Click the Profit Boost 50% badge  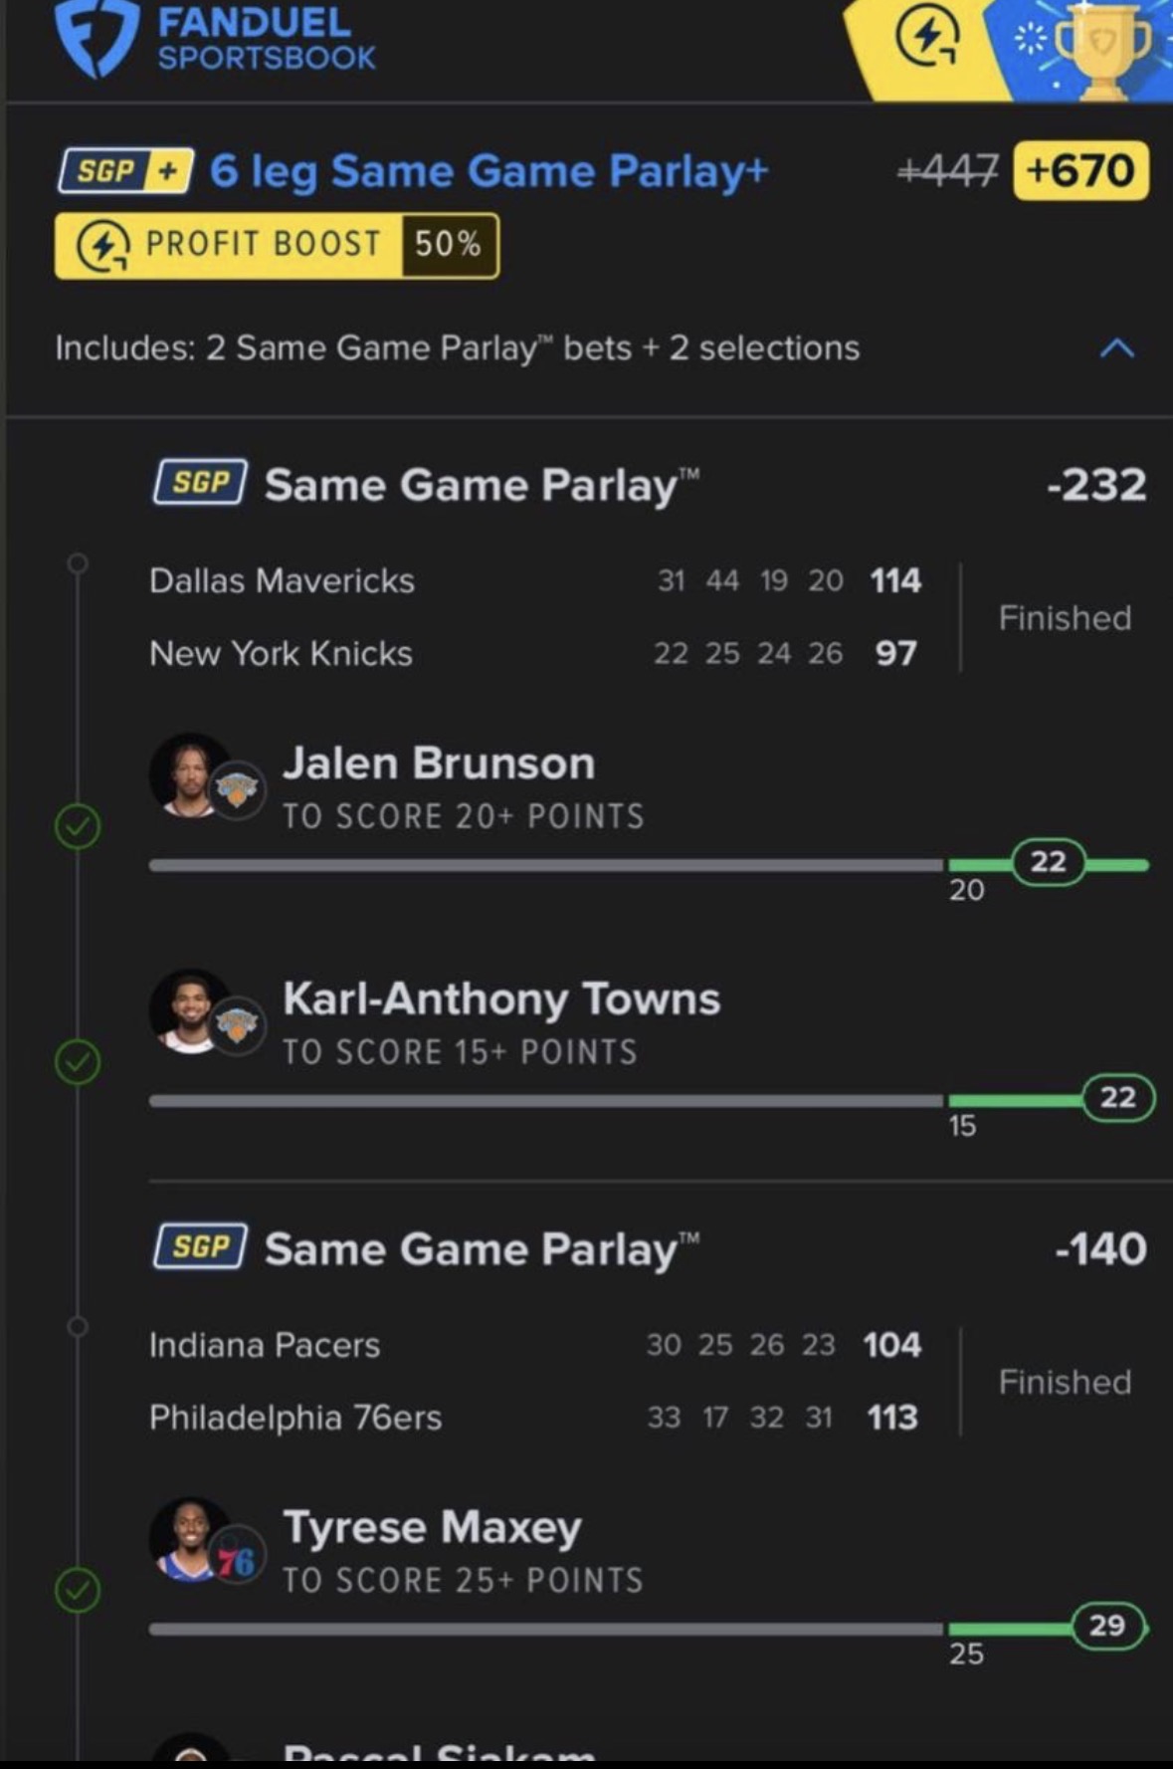tap(277, 245)
